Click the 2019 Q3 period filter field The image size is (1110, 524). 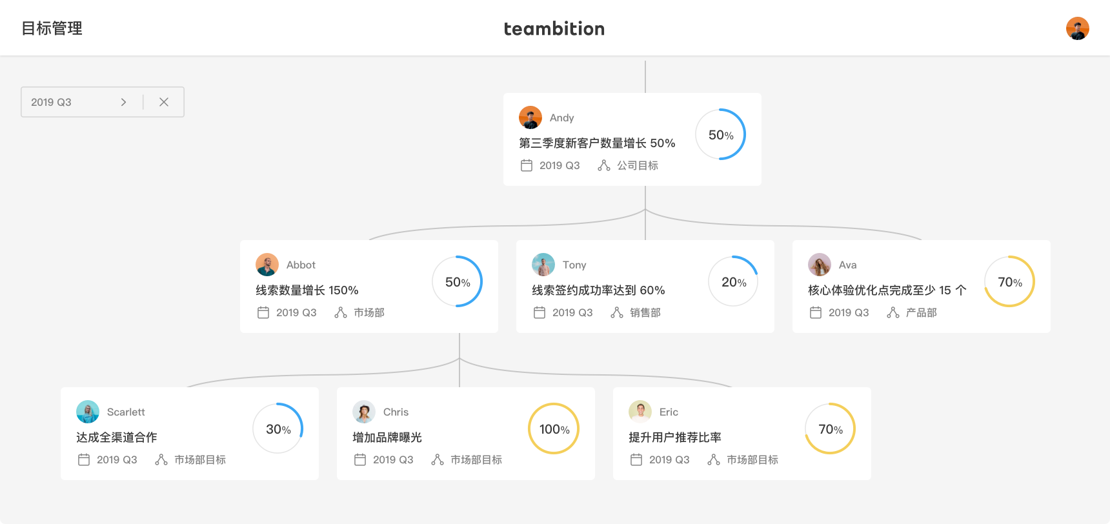coord(65,102)
